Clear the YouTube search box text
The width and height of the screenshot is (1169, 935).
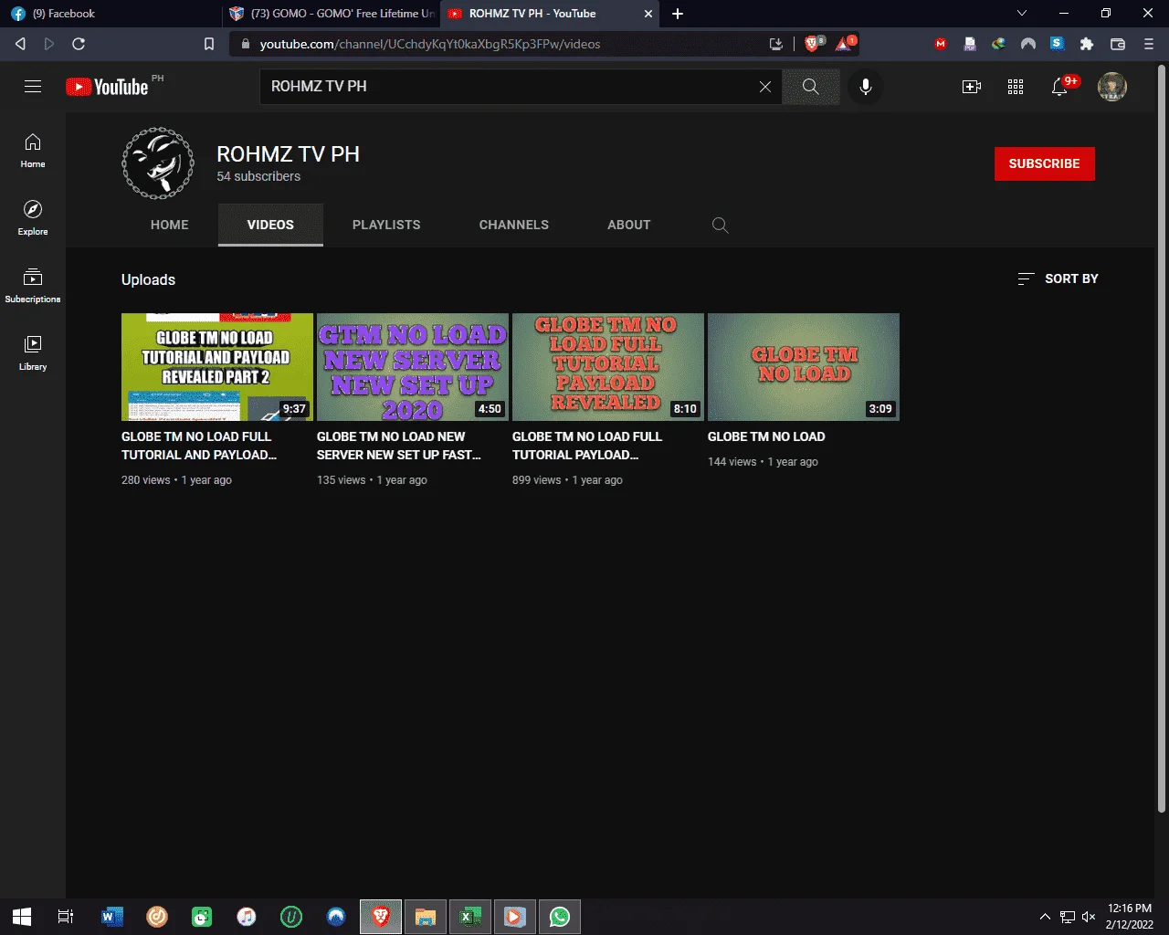(765, 87)
